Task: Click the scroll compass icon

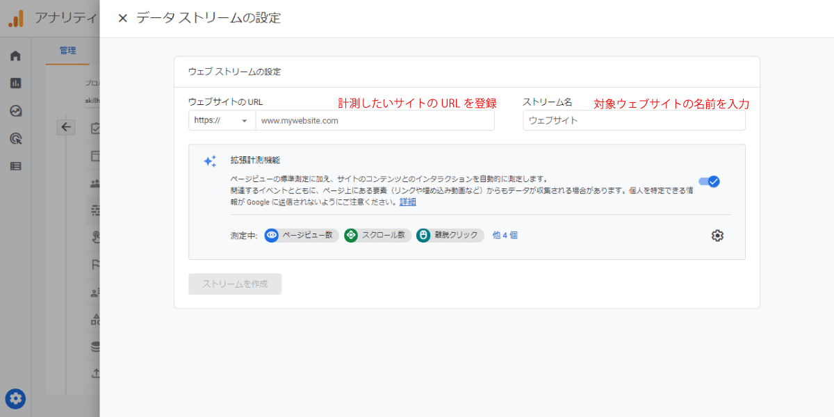Action: click(x=351, y=235)
